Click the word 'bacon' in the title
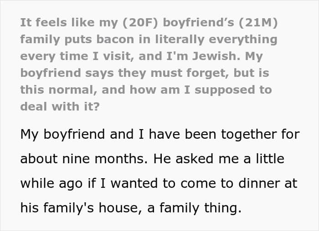 click(x=115, y=40)
